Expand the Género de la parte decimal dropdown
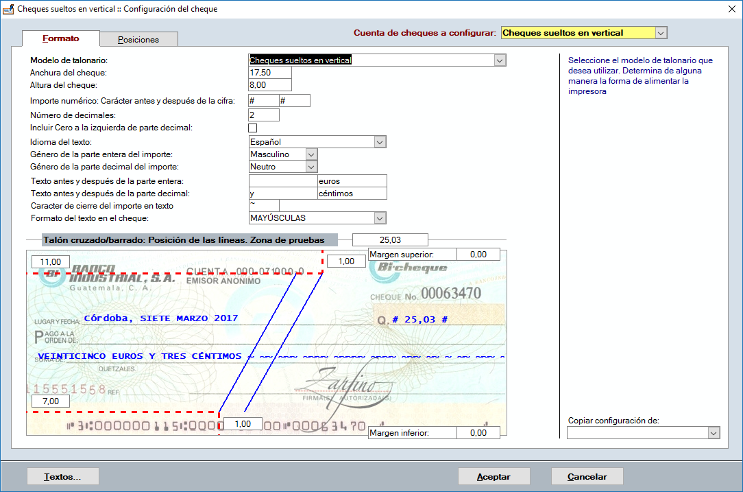 pyautogui.click(x=312, y=166)
